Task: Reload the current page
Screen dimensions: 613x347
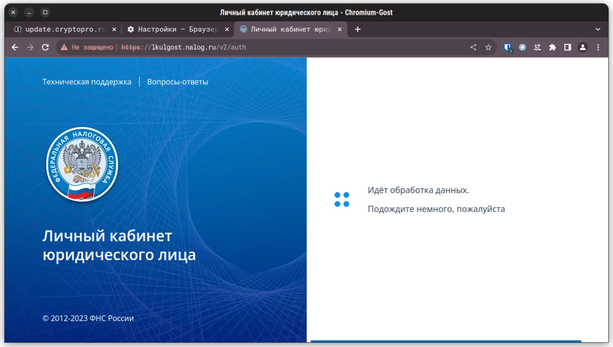Action: (x=45, y=47)
